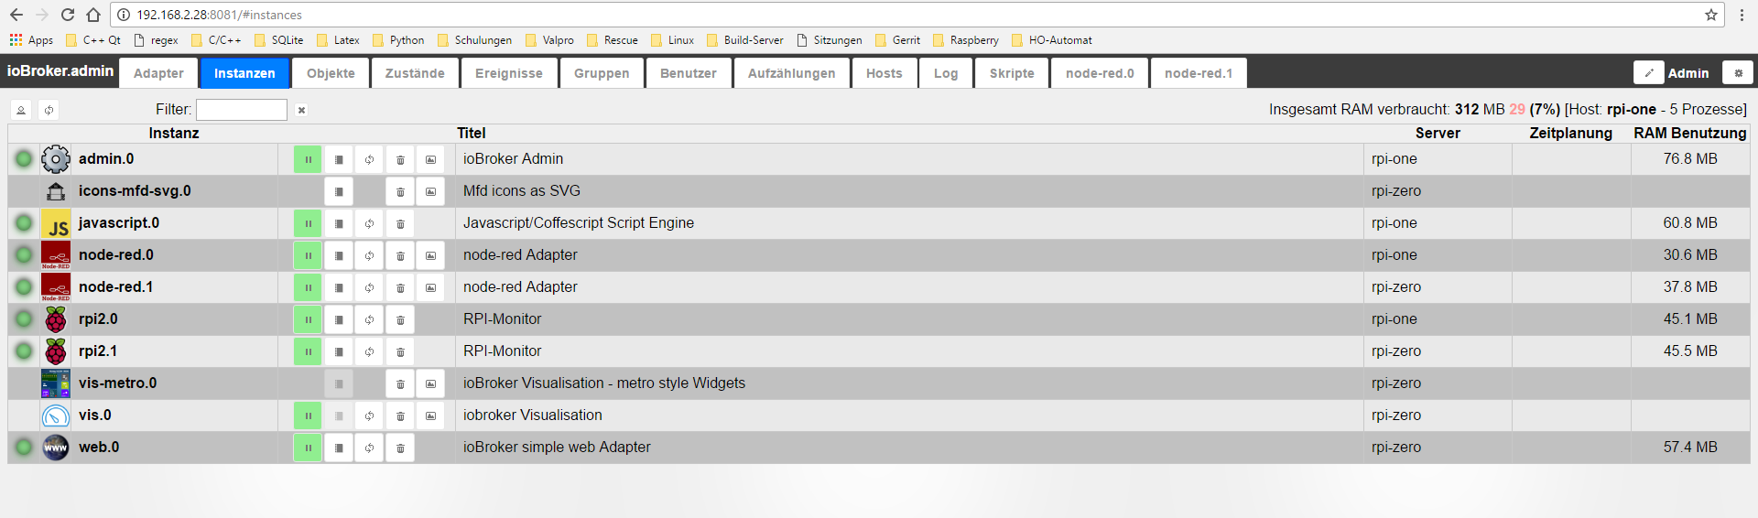Click the pencil edit-tabs button near Admin

1648,73
